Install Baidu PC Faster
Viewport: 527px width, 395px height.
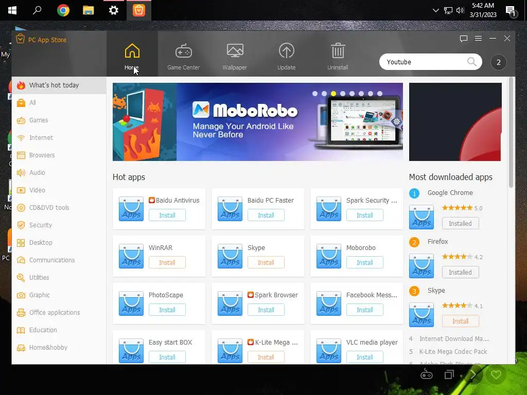pyautogui.click(x=266, y=216)
